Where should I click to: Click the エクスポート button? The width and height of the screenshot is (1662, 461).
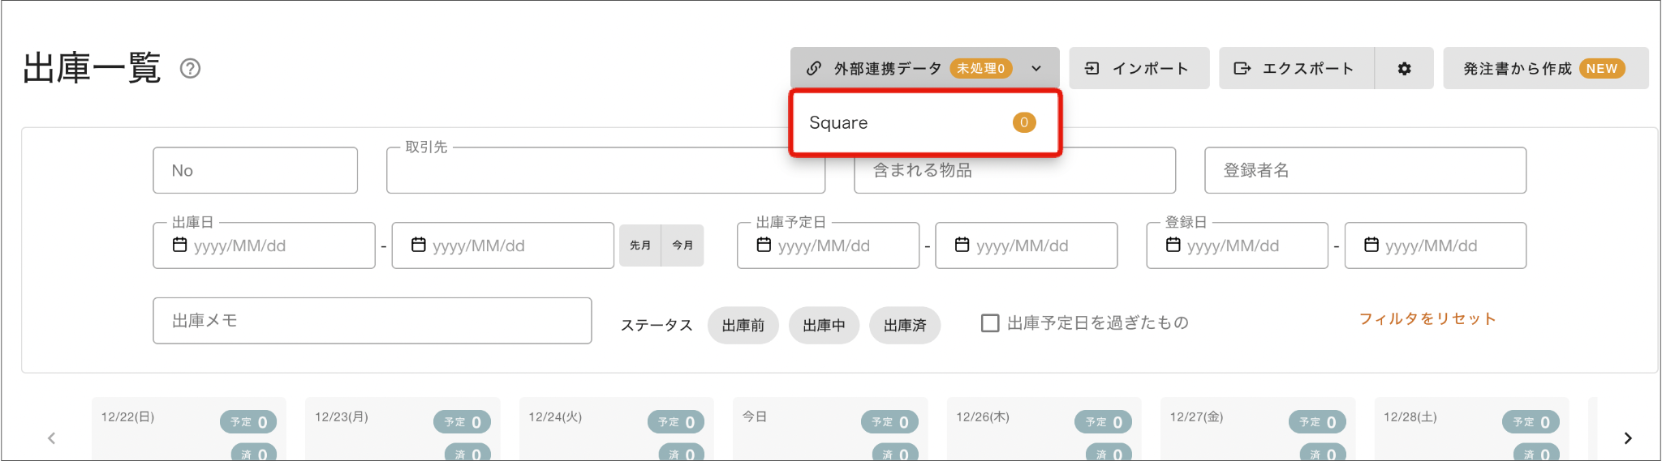point(1297,69)
